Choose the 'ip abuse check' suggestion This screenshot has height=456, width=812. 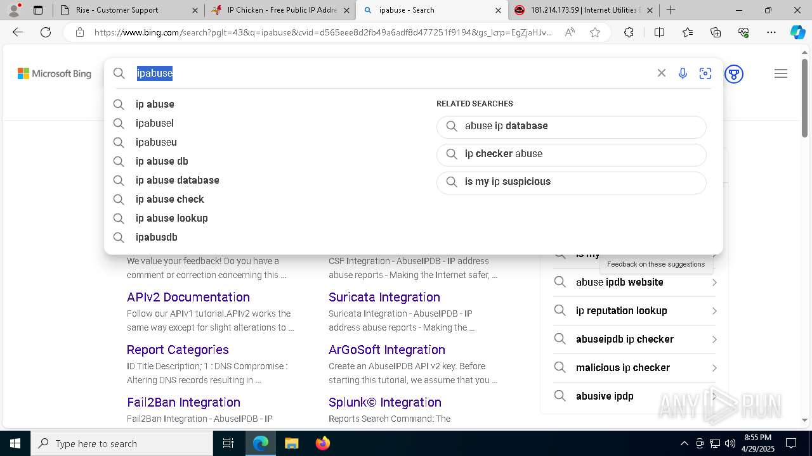point(169,199)
